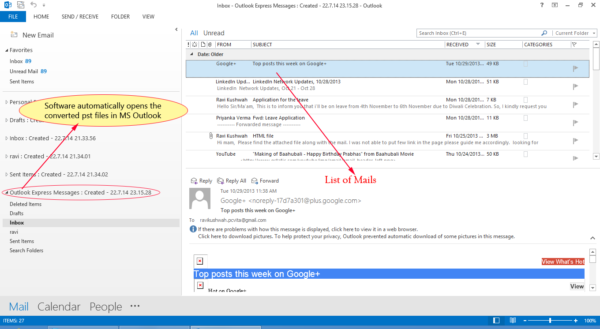The image size is (600, 329).
Task: Click the download pictures info bar message
Action: (x=356, y=236)
